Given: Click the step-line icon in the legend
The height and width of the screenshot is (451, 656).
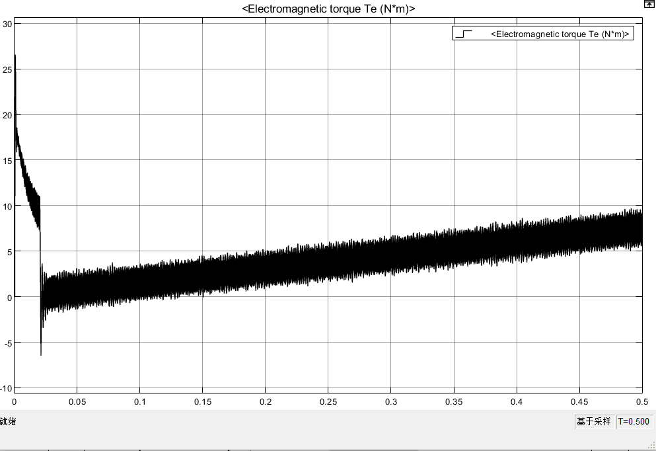Looking at the screenshot, I should [464, 34].
